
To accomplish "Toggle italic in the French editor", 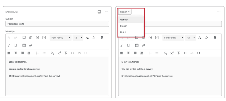I will coord(122,45).
